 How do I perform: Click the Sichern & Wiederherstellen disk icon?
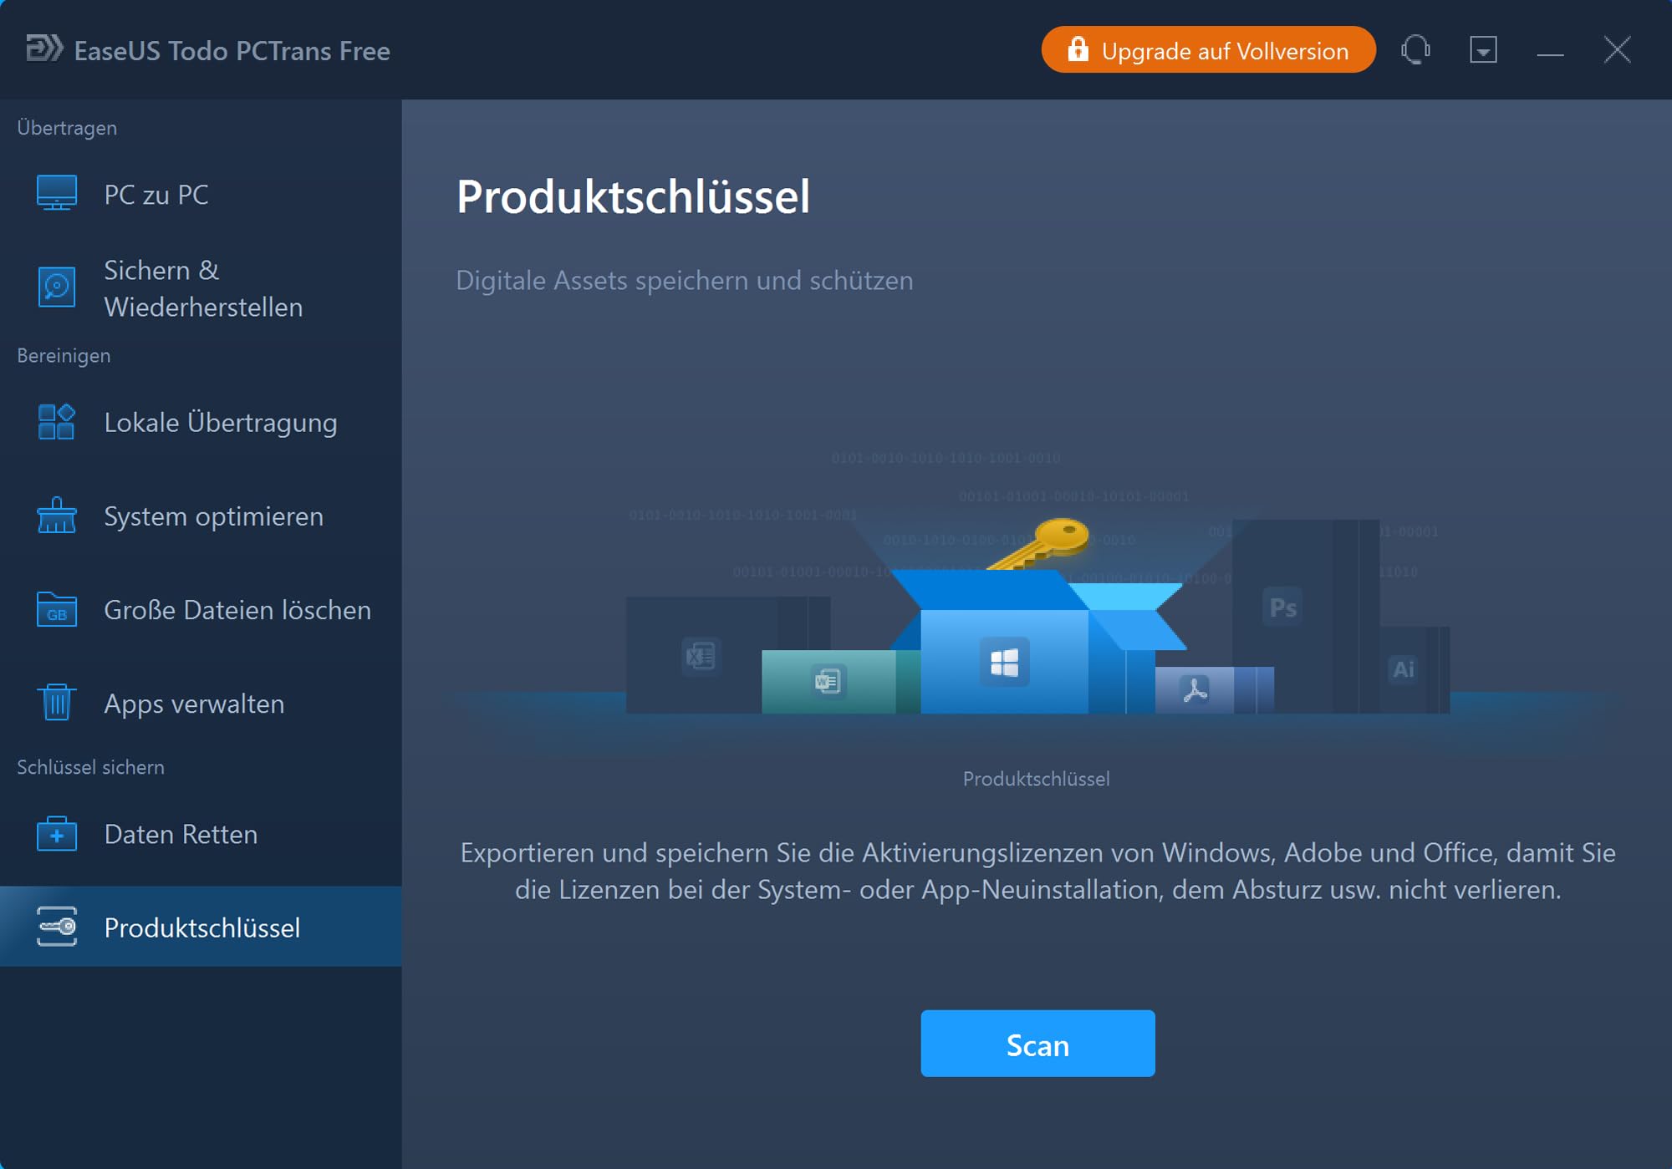pos(57,287)
